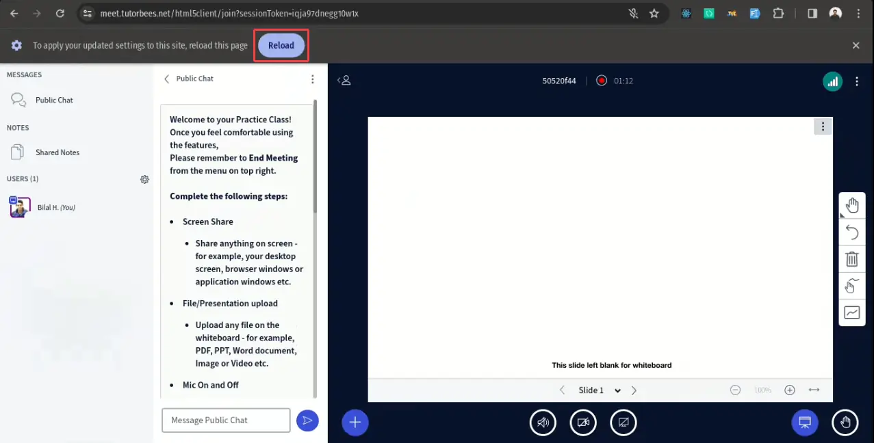Select the whiteboard pan hand tool

pyautogui.click(x=851, y=205)
